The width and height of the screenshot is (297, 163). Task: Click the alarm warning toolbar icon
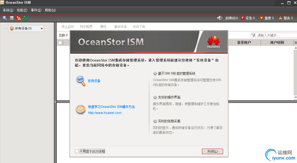(x=18, y=18)
